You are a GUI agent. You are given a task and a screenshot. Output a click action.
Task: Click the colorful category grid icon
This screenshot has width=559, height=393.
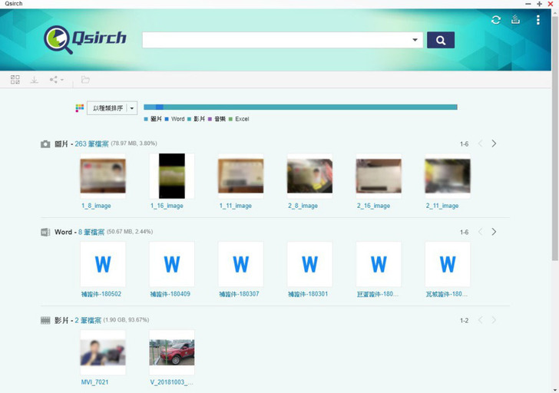point(80,108)
